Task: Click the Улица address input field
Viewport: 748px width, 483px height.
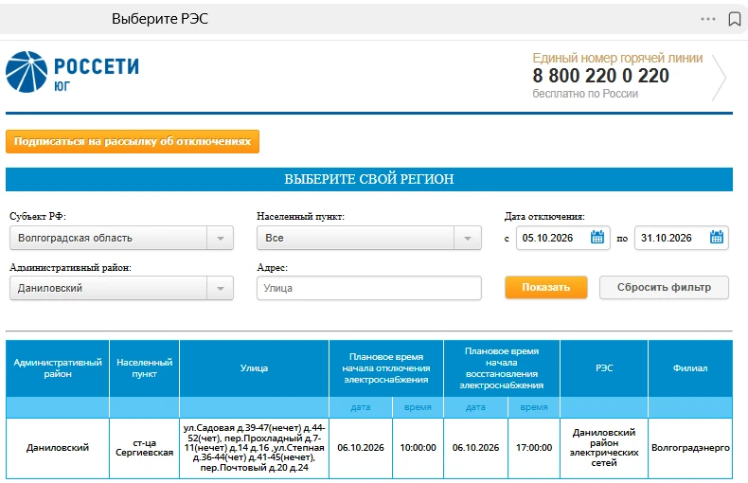Action: coord(368,288)
